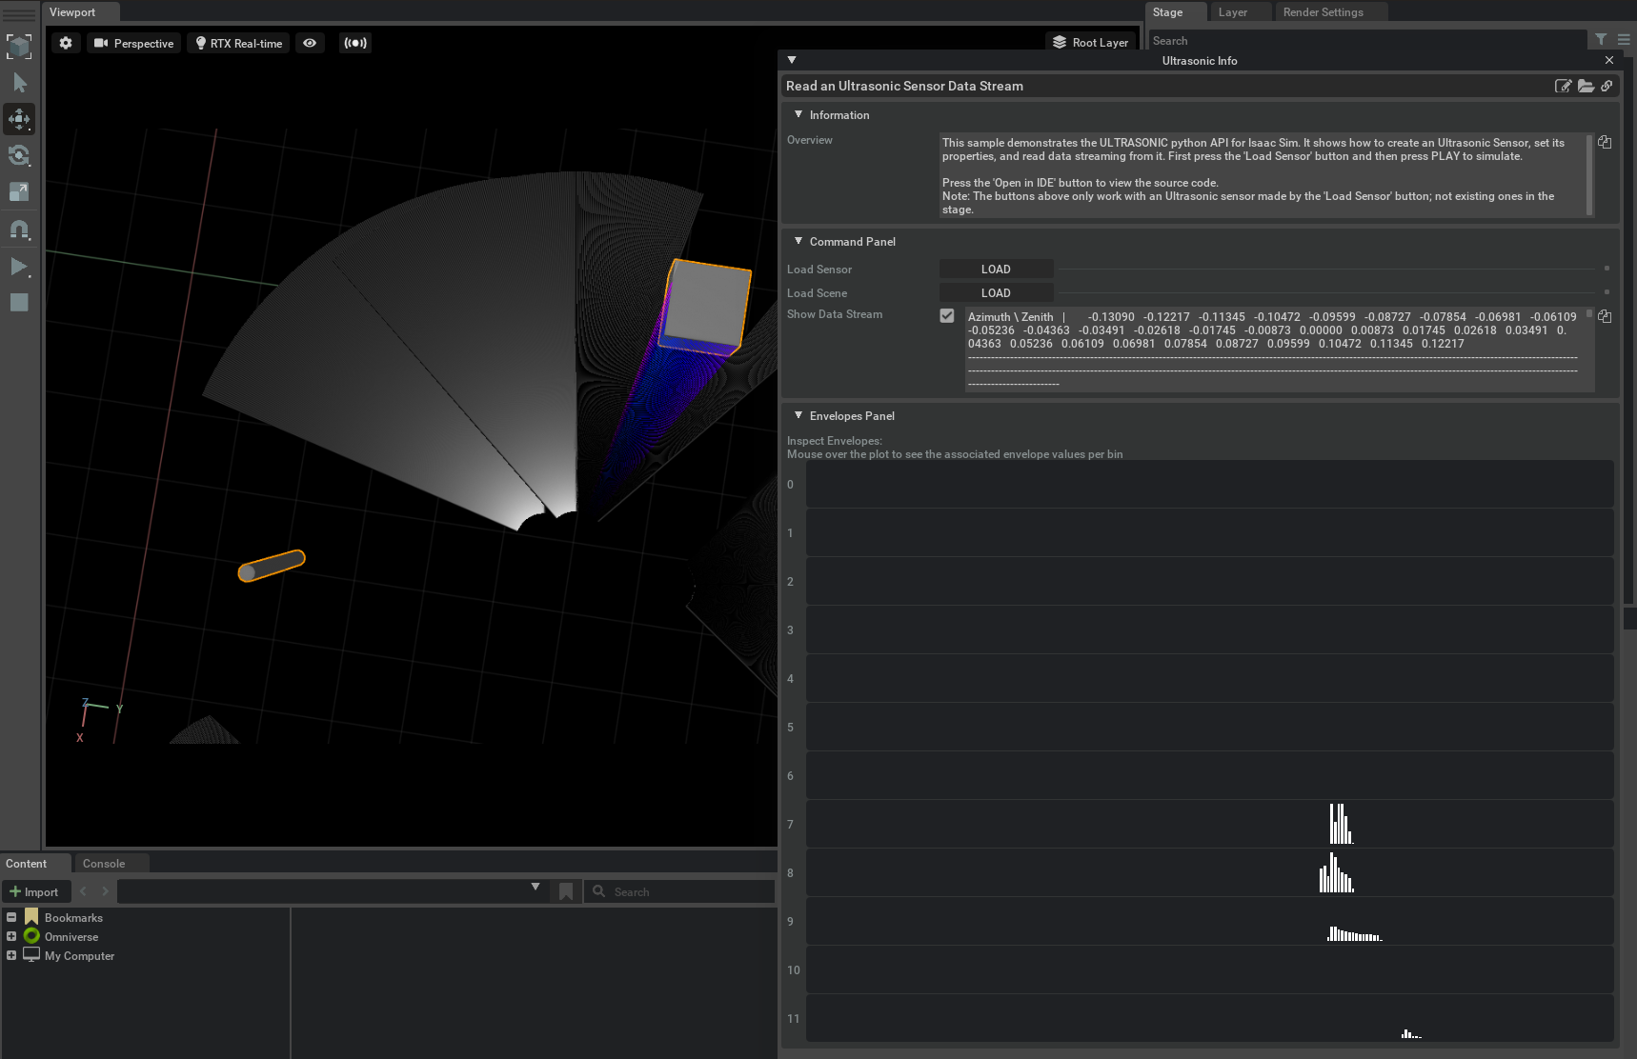1637x1059 pixels.
Task: Uncheck Show Data Stream checkbox
Action: [947, 315]
